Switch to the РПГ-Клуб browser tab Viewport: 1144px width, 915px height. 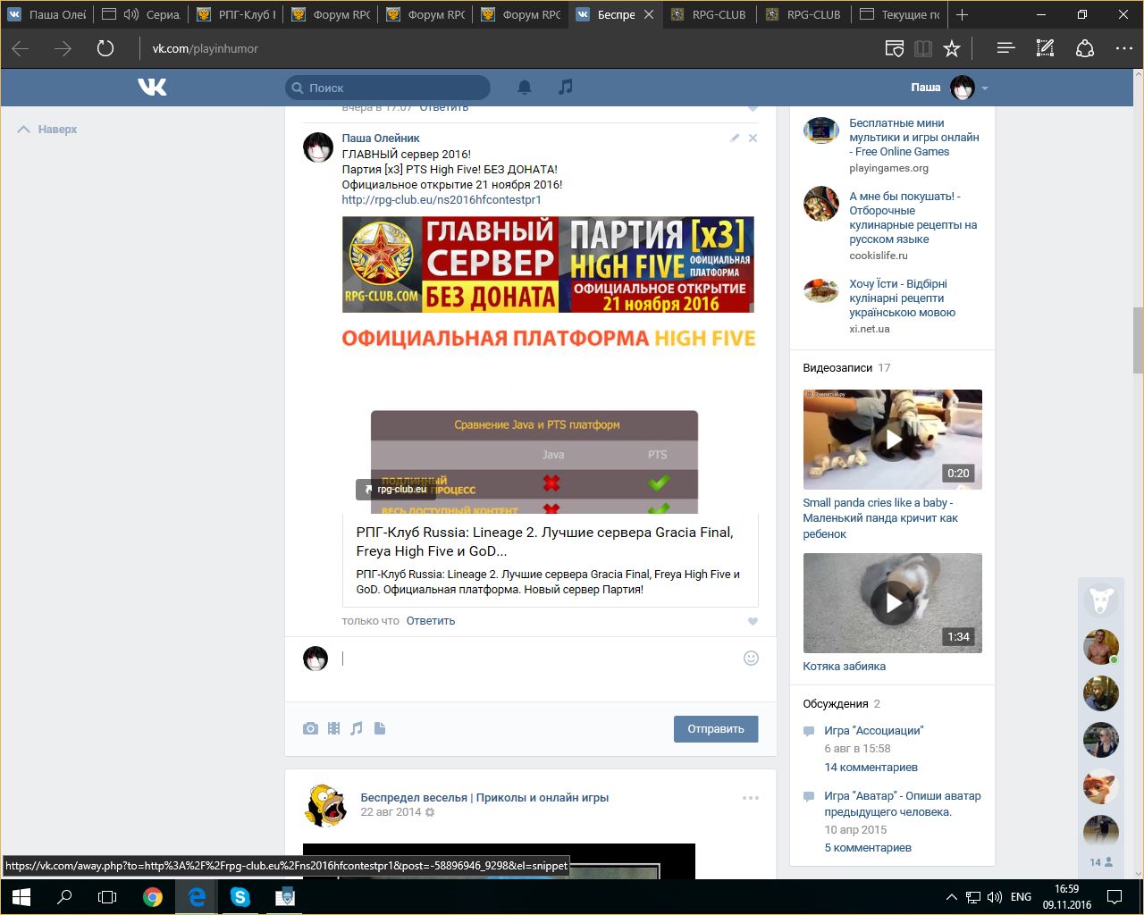[237, 14]
